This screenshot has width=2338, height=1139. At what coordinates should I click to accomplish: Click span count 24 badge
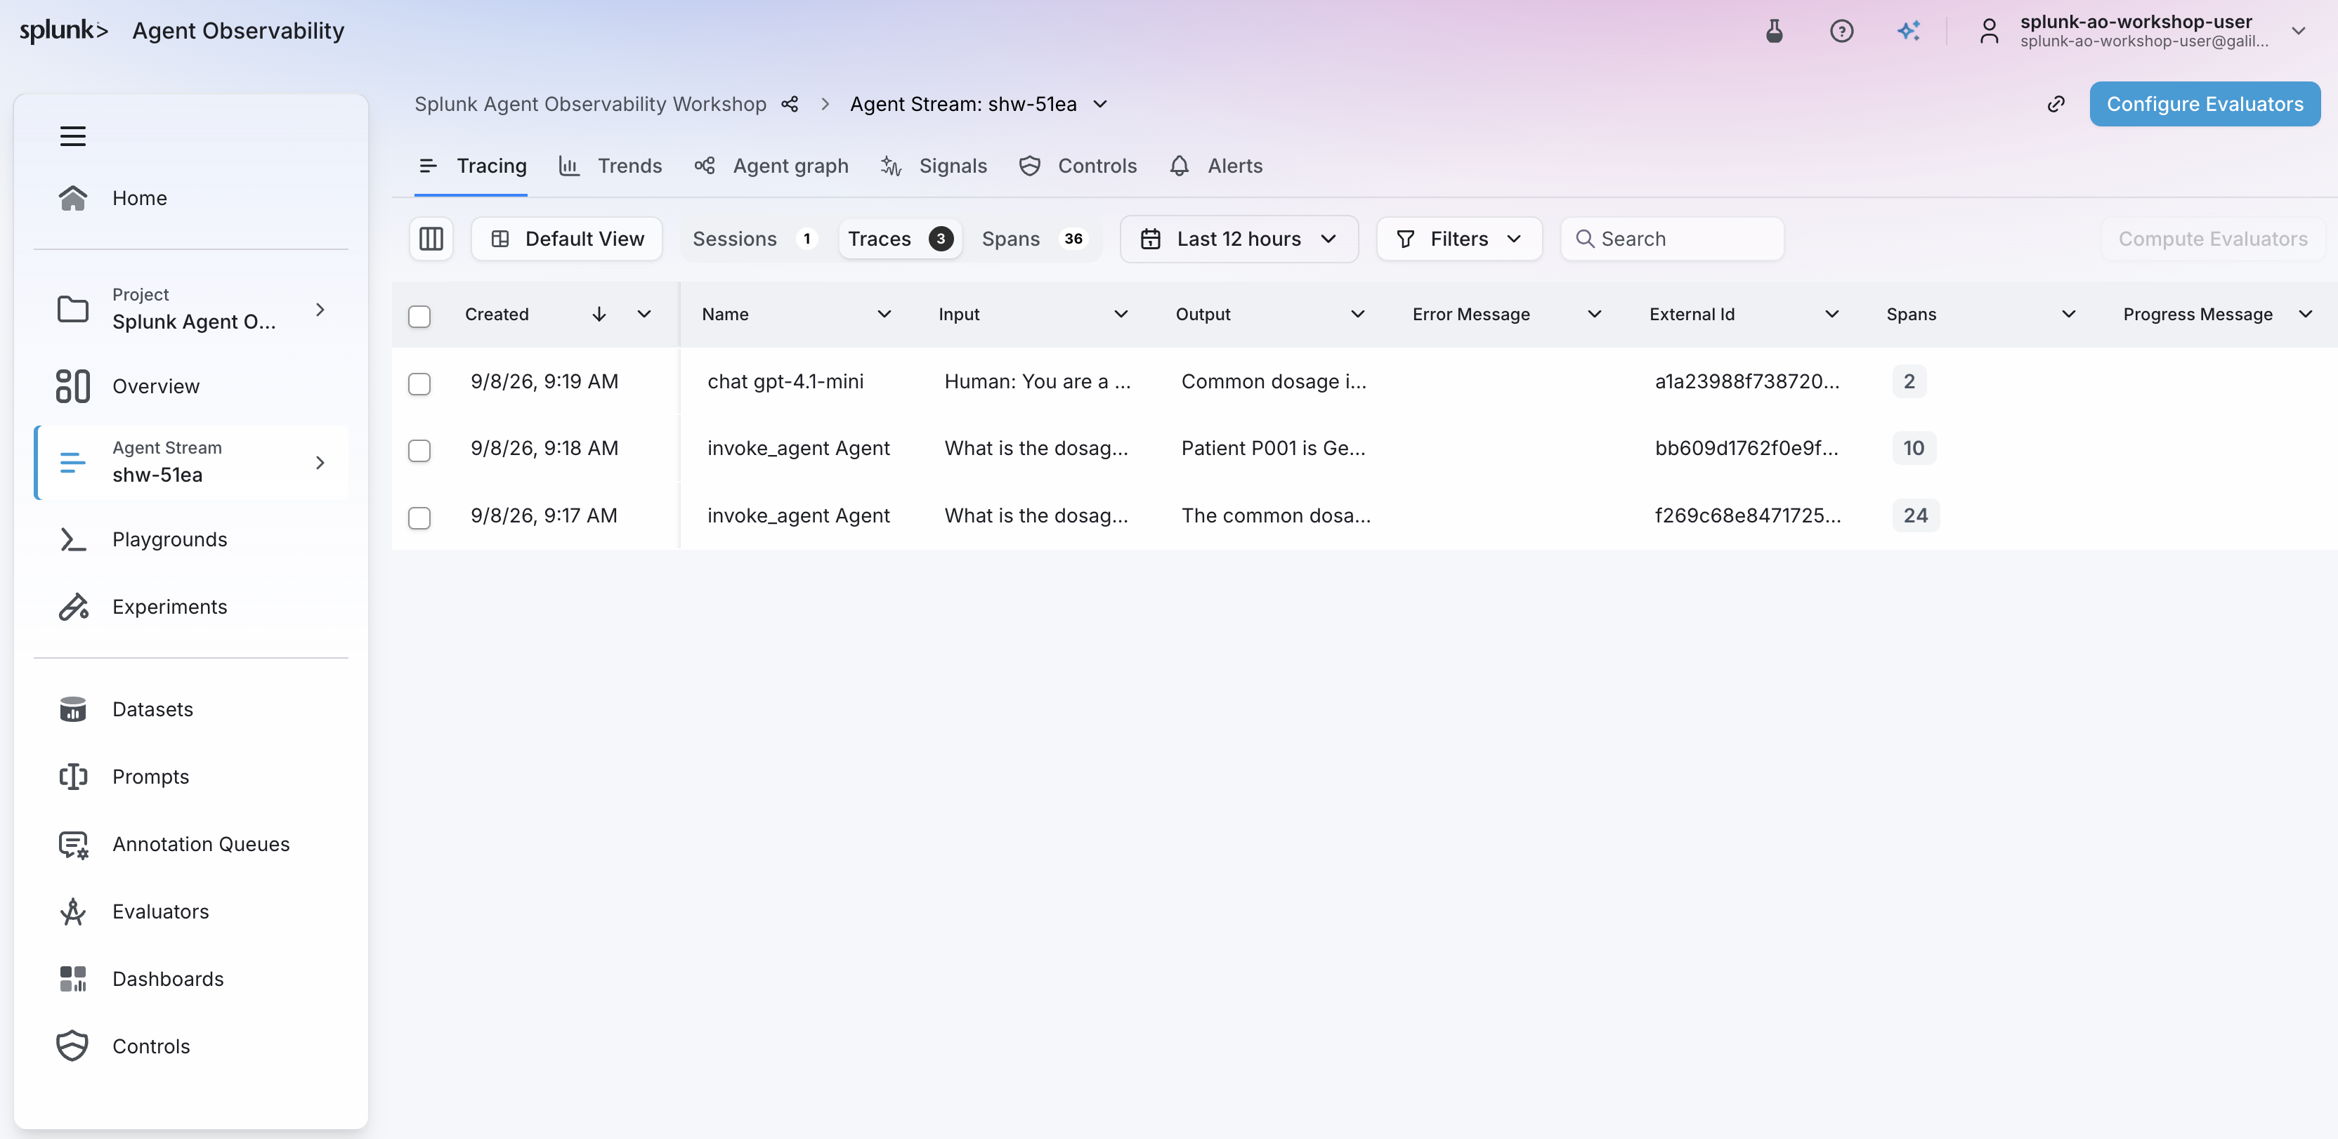tap(1915, 515)
